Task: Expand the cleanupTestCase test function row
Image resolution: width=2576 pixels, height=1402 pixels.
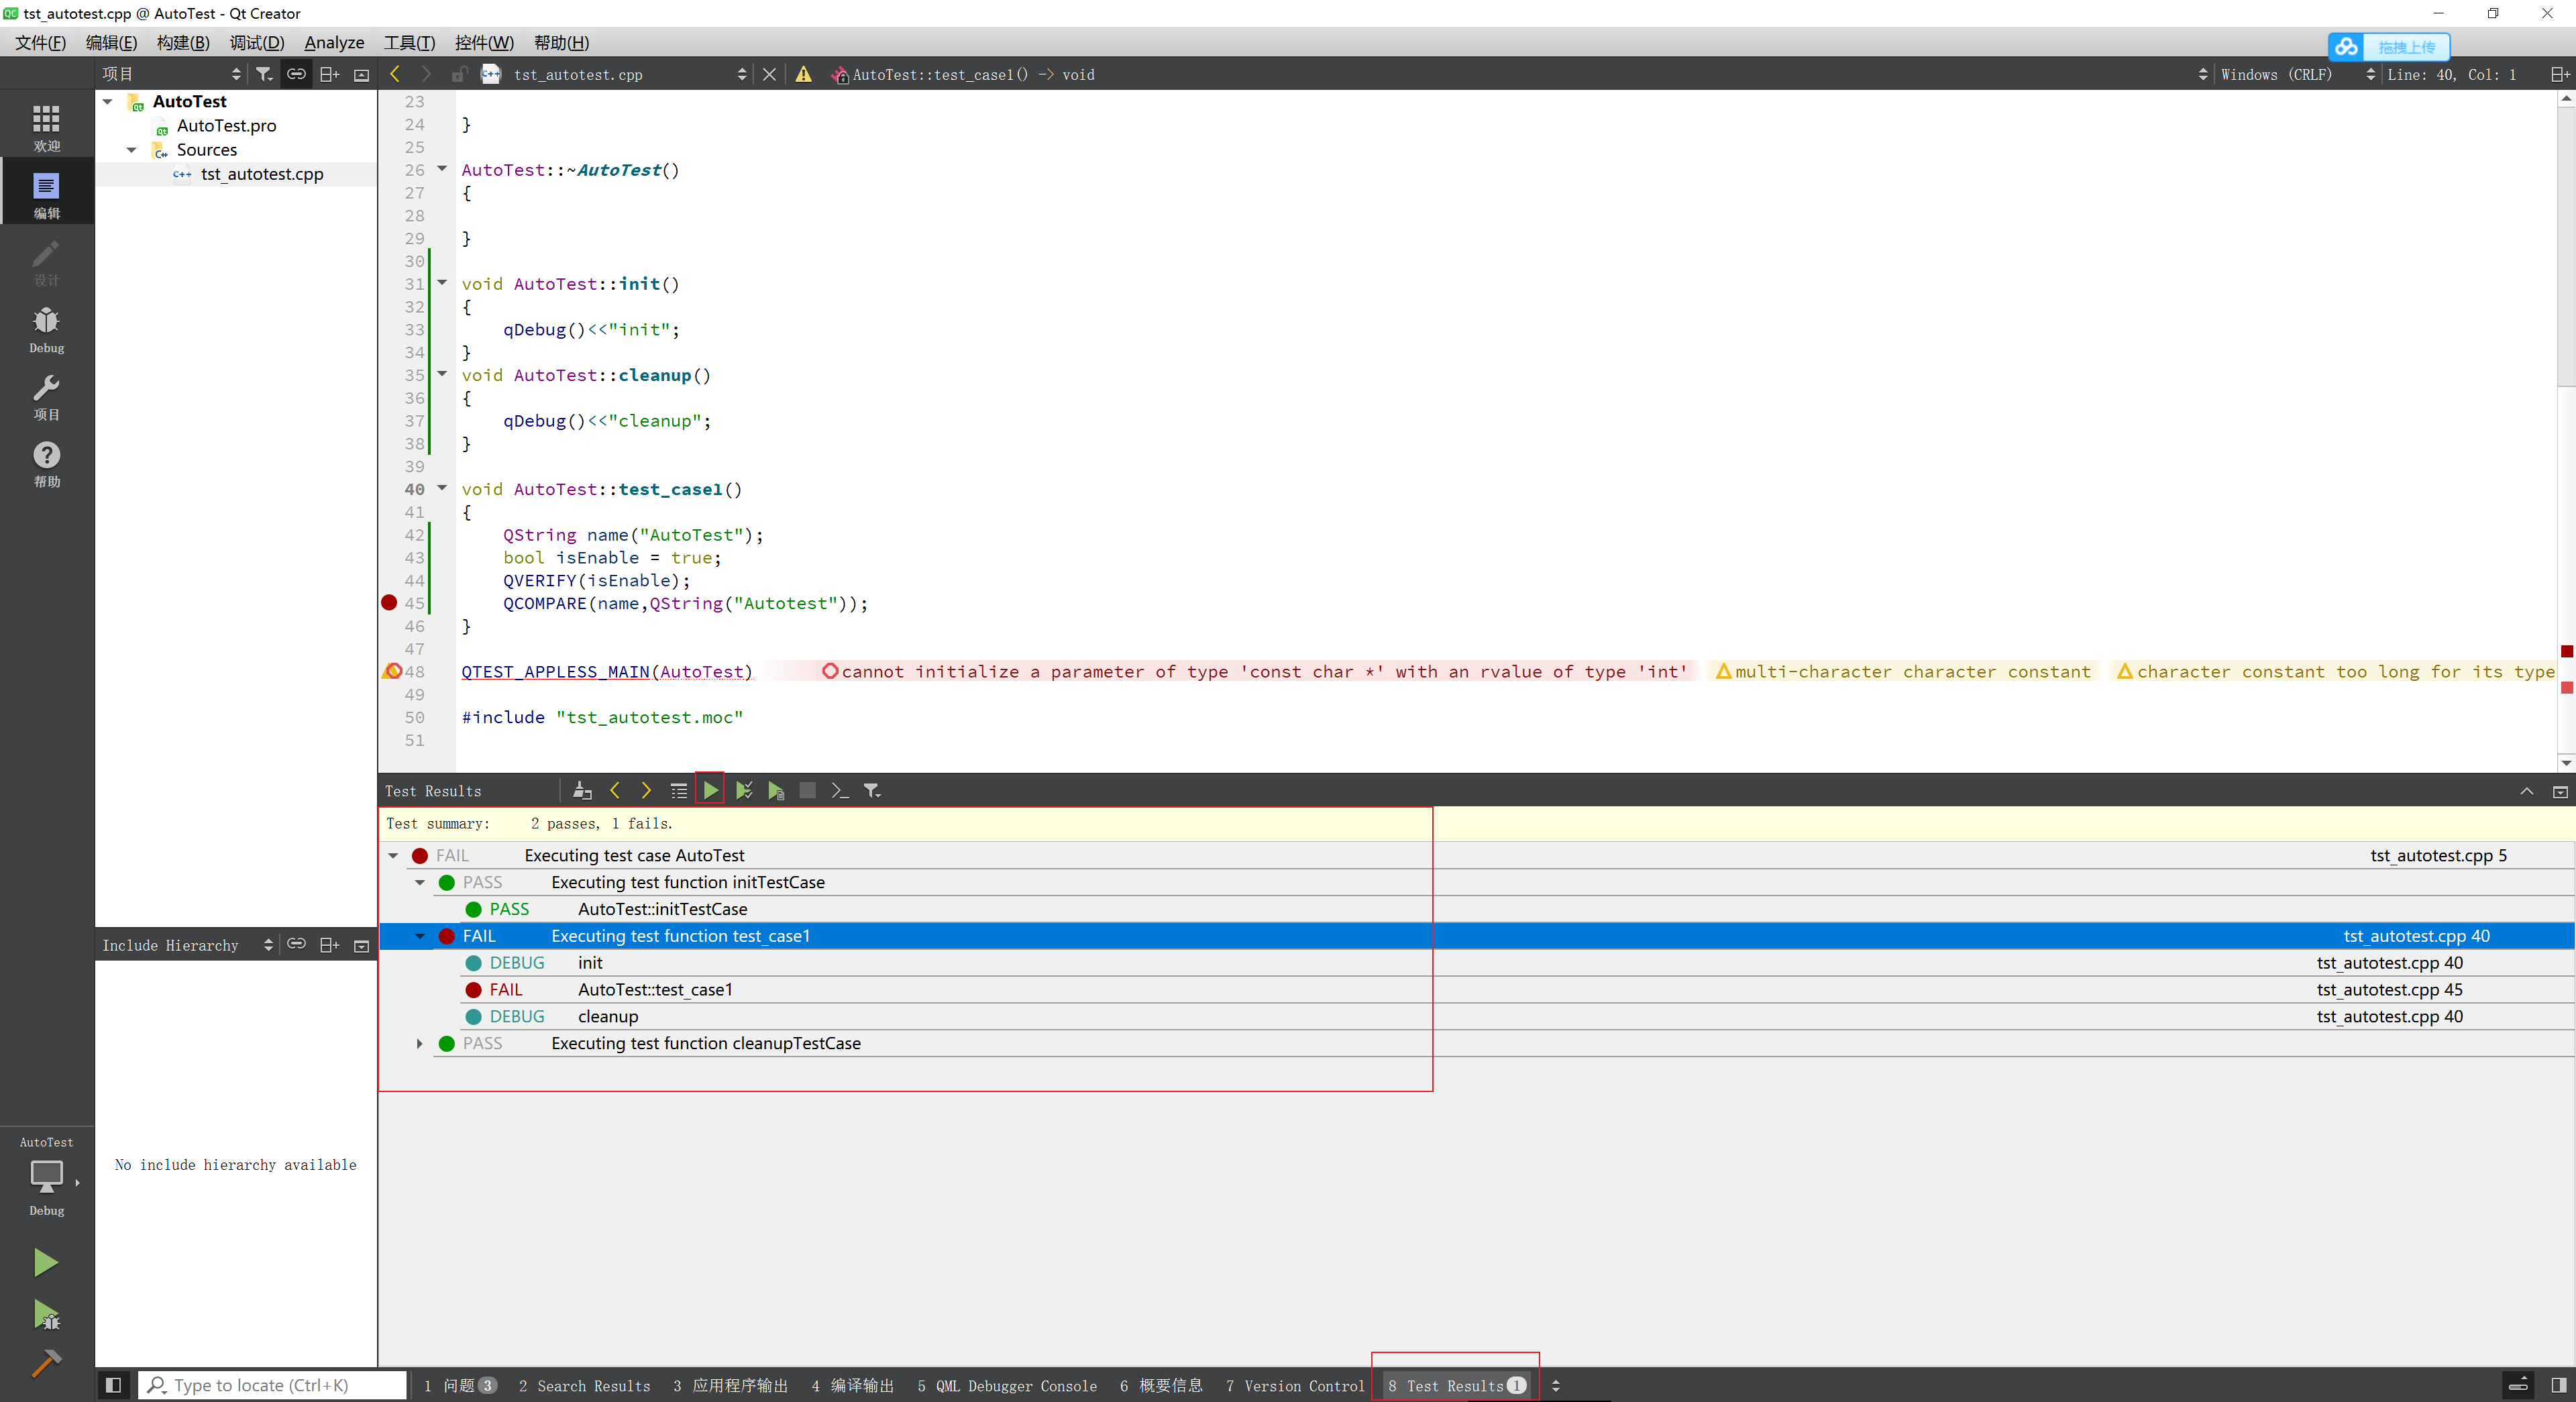Action: (419, 1043)
